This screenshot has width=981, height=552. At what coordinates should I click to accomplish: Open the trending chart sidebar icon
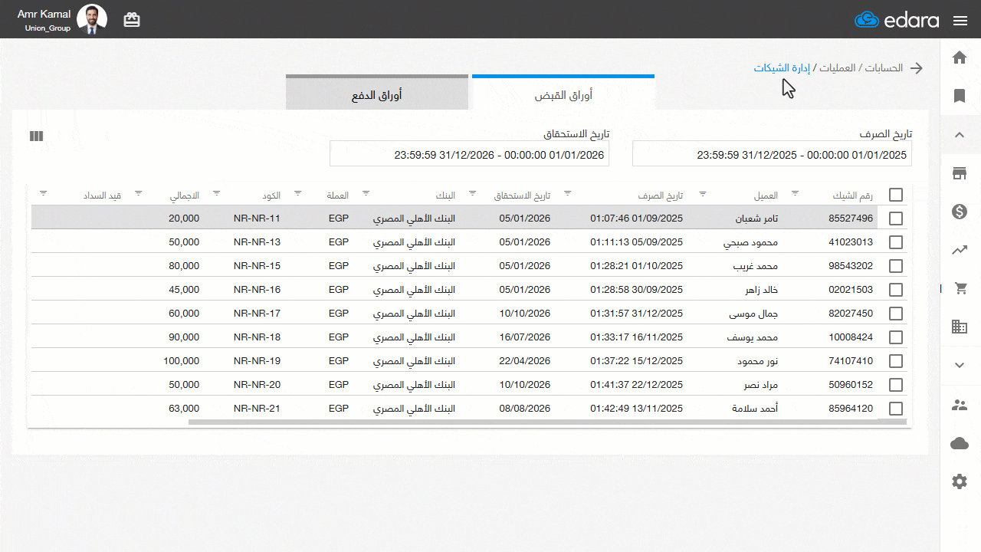coord(960,250)
